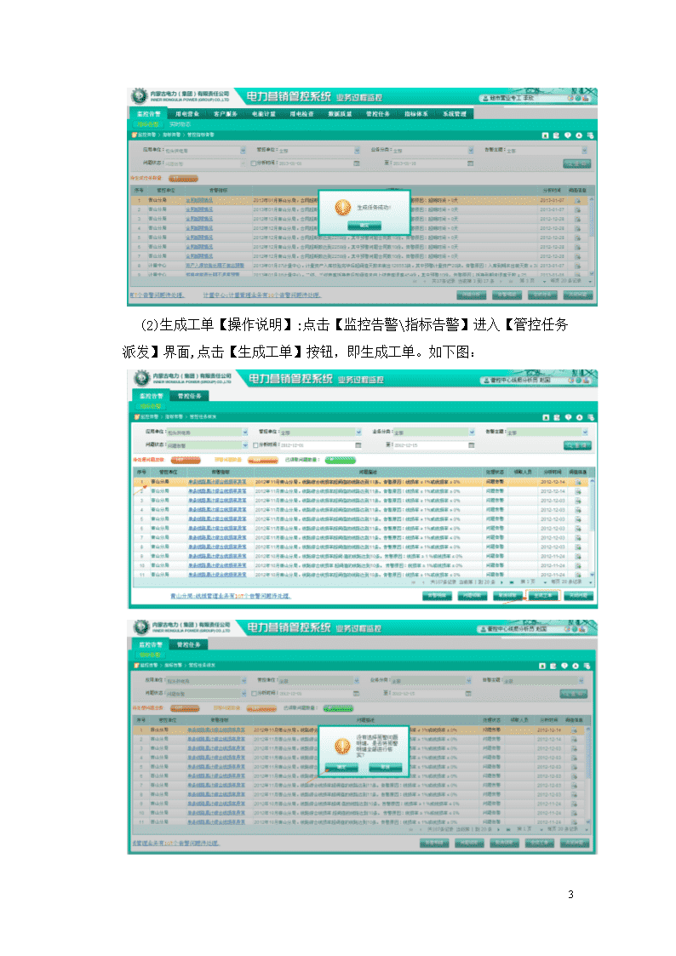Click 查询 button in second screenshot
Viewport: 676px width, 956px height.
pyautogui.click(x=576, y=446)
